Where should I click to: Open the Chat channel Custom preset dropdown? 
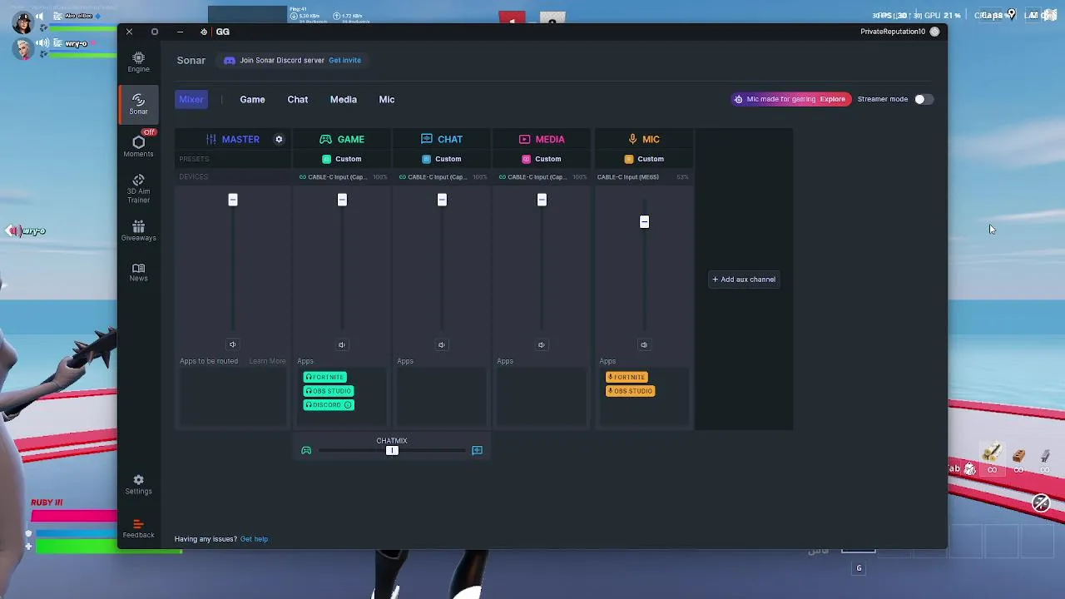coord(442,159)
